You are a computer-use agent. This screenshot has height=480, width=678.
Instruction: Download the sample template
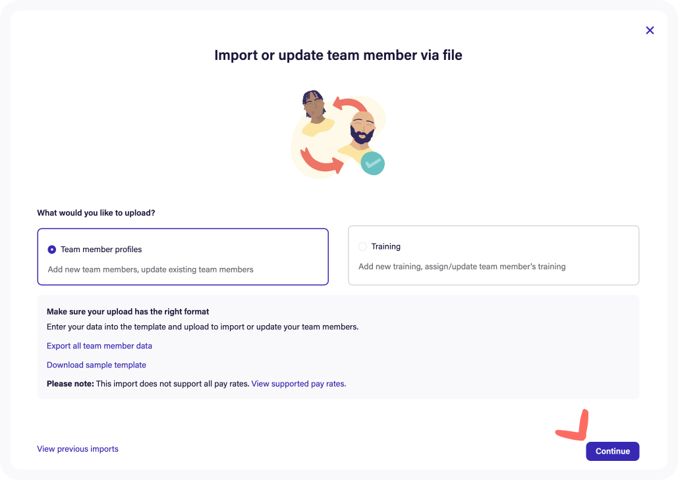(x=96, y=365)
